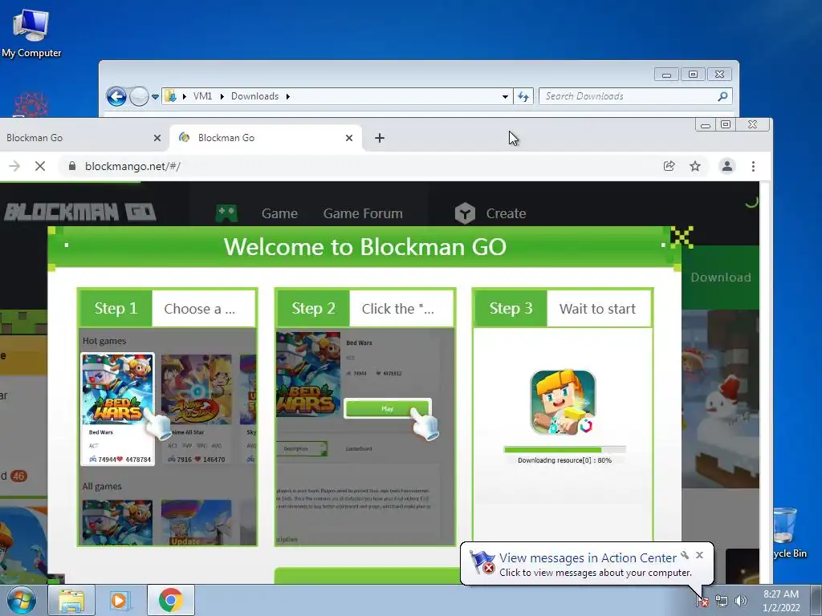This screenshot has height=616, width=822.
Task: Close the active Blockman Go tab
Action: [349, 138]
